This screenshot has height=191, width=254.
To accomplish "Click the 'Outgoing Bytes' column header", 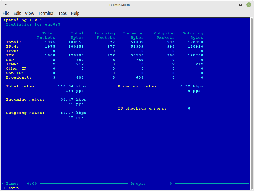I will (193, 35).
